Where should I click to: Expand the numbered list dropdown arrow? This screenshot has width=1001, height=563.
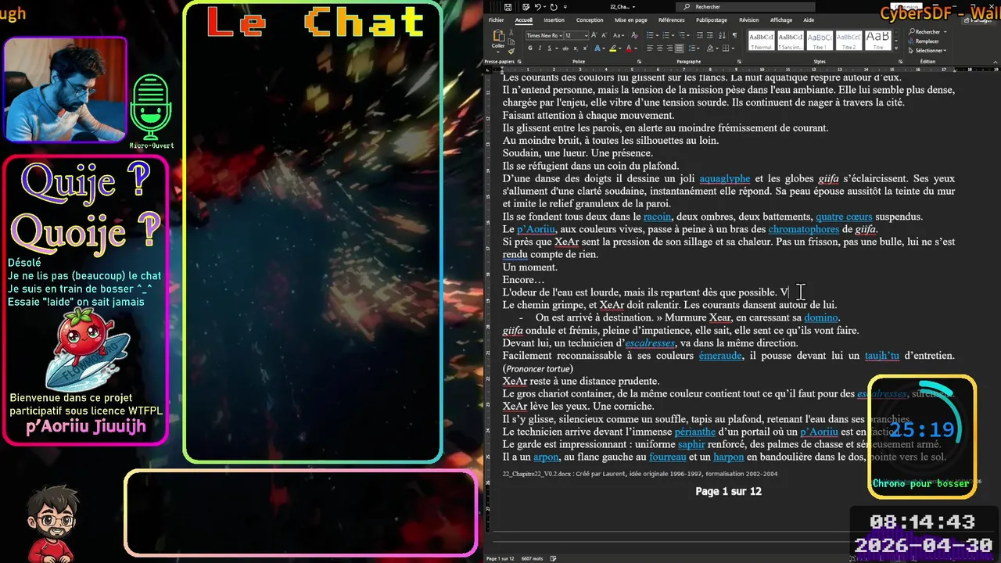coord(673,35)
